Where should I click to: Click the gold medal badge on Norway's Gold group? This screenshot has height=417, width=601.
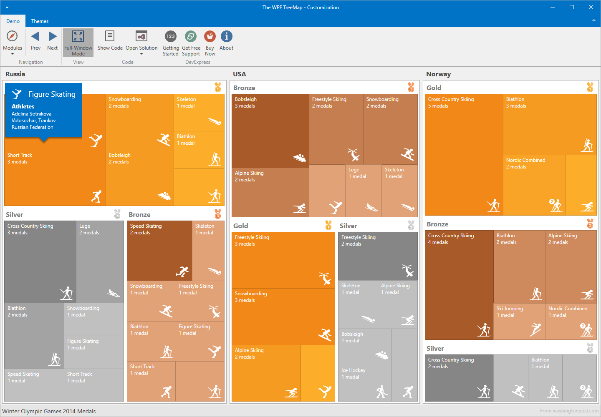point(590,87)
